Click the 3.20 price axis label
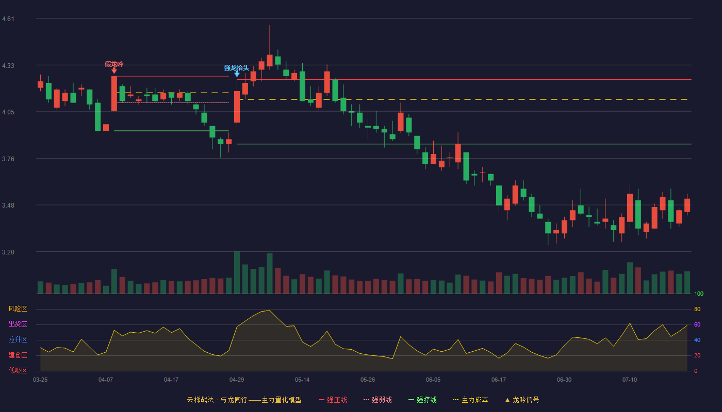 8,252
